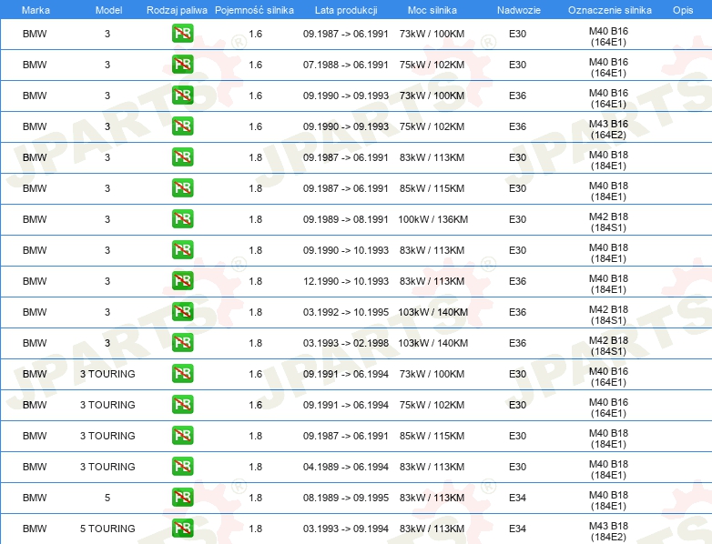
Task: Select 75kW / 102KM cell in 07.1988 row
Action: pos(432,65)
